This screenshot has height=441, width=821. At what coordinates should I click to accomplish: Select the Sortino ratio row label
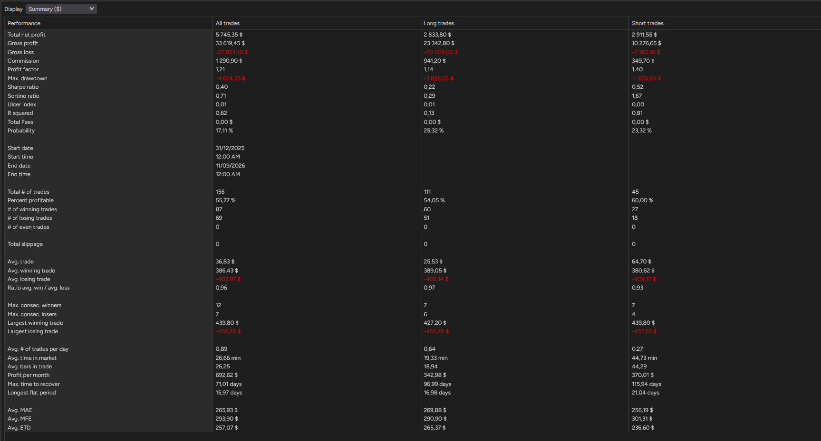coord(23,96)
